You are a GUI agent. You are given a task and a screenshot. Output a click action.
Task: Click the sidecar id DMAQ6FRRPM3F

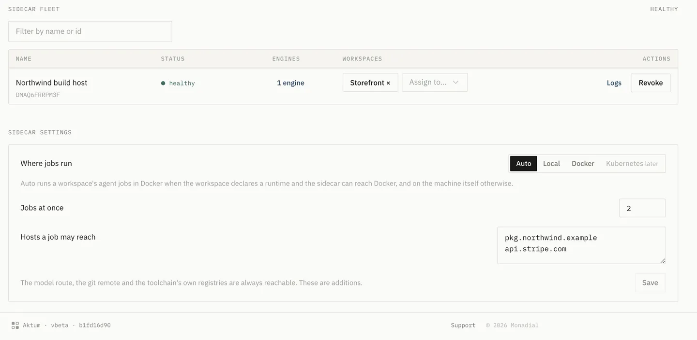pos(38,95)
